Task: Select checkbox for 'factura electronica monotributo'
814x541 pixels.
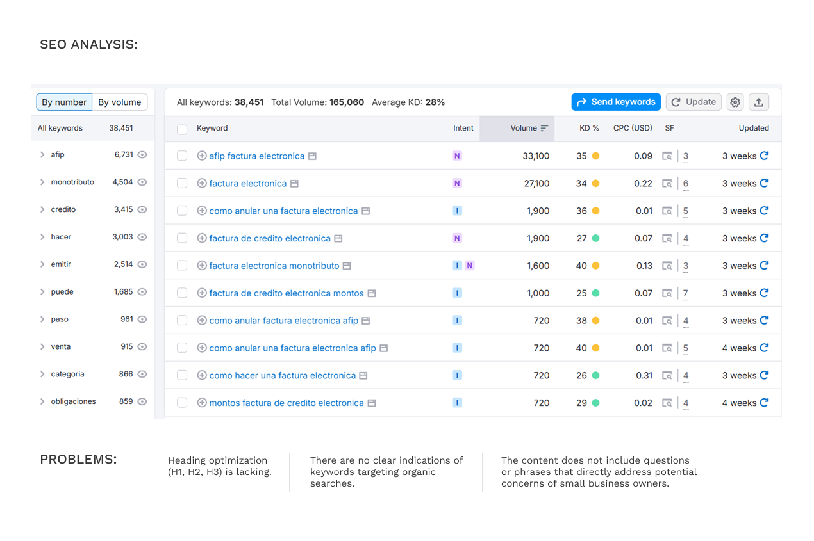Action: coord(182,266)
